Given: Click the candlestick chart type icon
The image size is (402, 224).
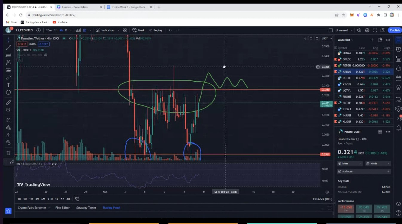Looking at the screenshot, I should tap(85, 30).
